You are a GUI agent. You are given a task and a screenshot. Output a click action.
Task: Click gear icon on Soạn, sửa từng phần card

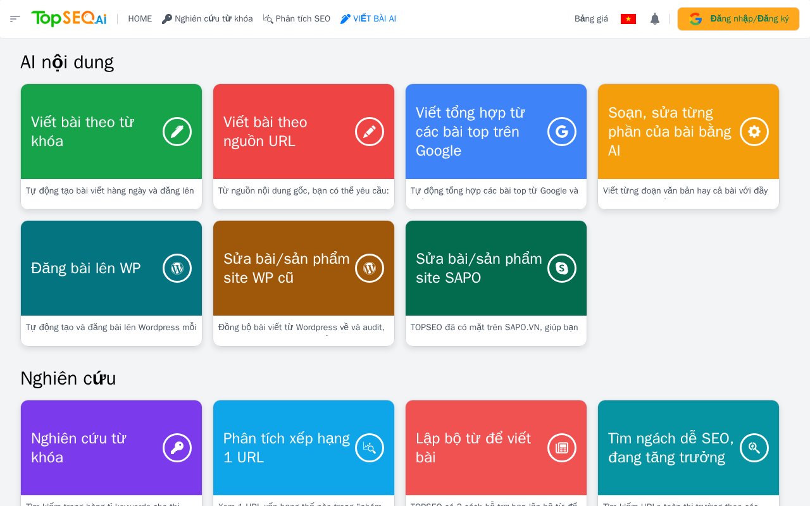pos(754,132)
